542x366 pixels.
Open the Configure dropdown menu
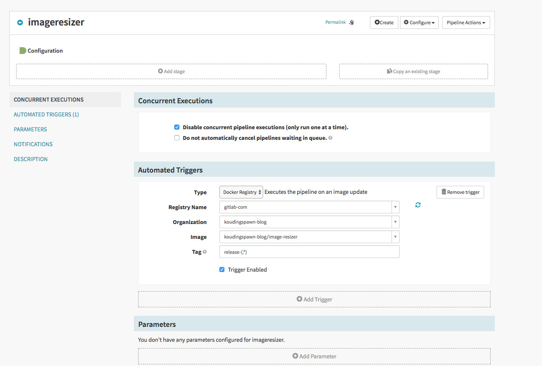(419, 23)
